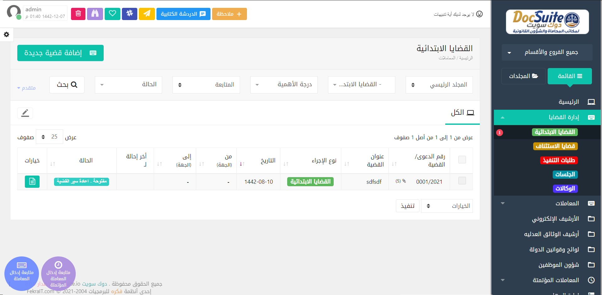Open document icon for case 0001/2021
The height and width of the screenshot is (295, 602).
(32, 182)
